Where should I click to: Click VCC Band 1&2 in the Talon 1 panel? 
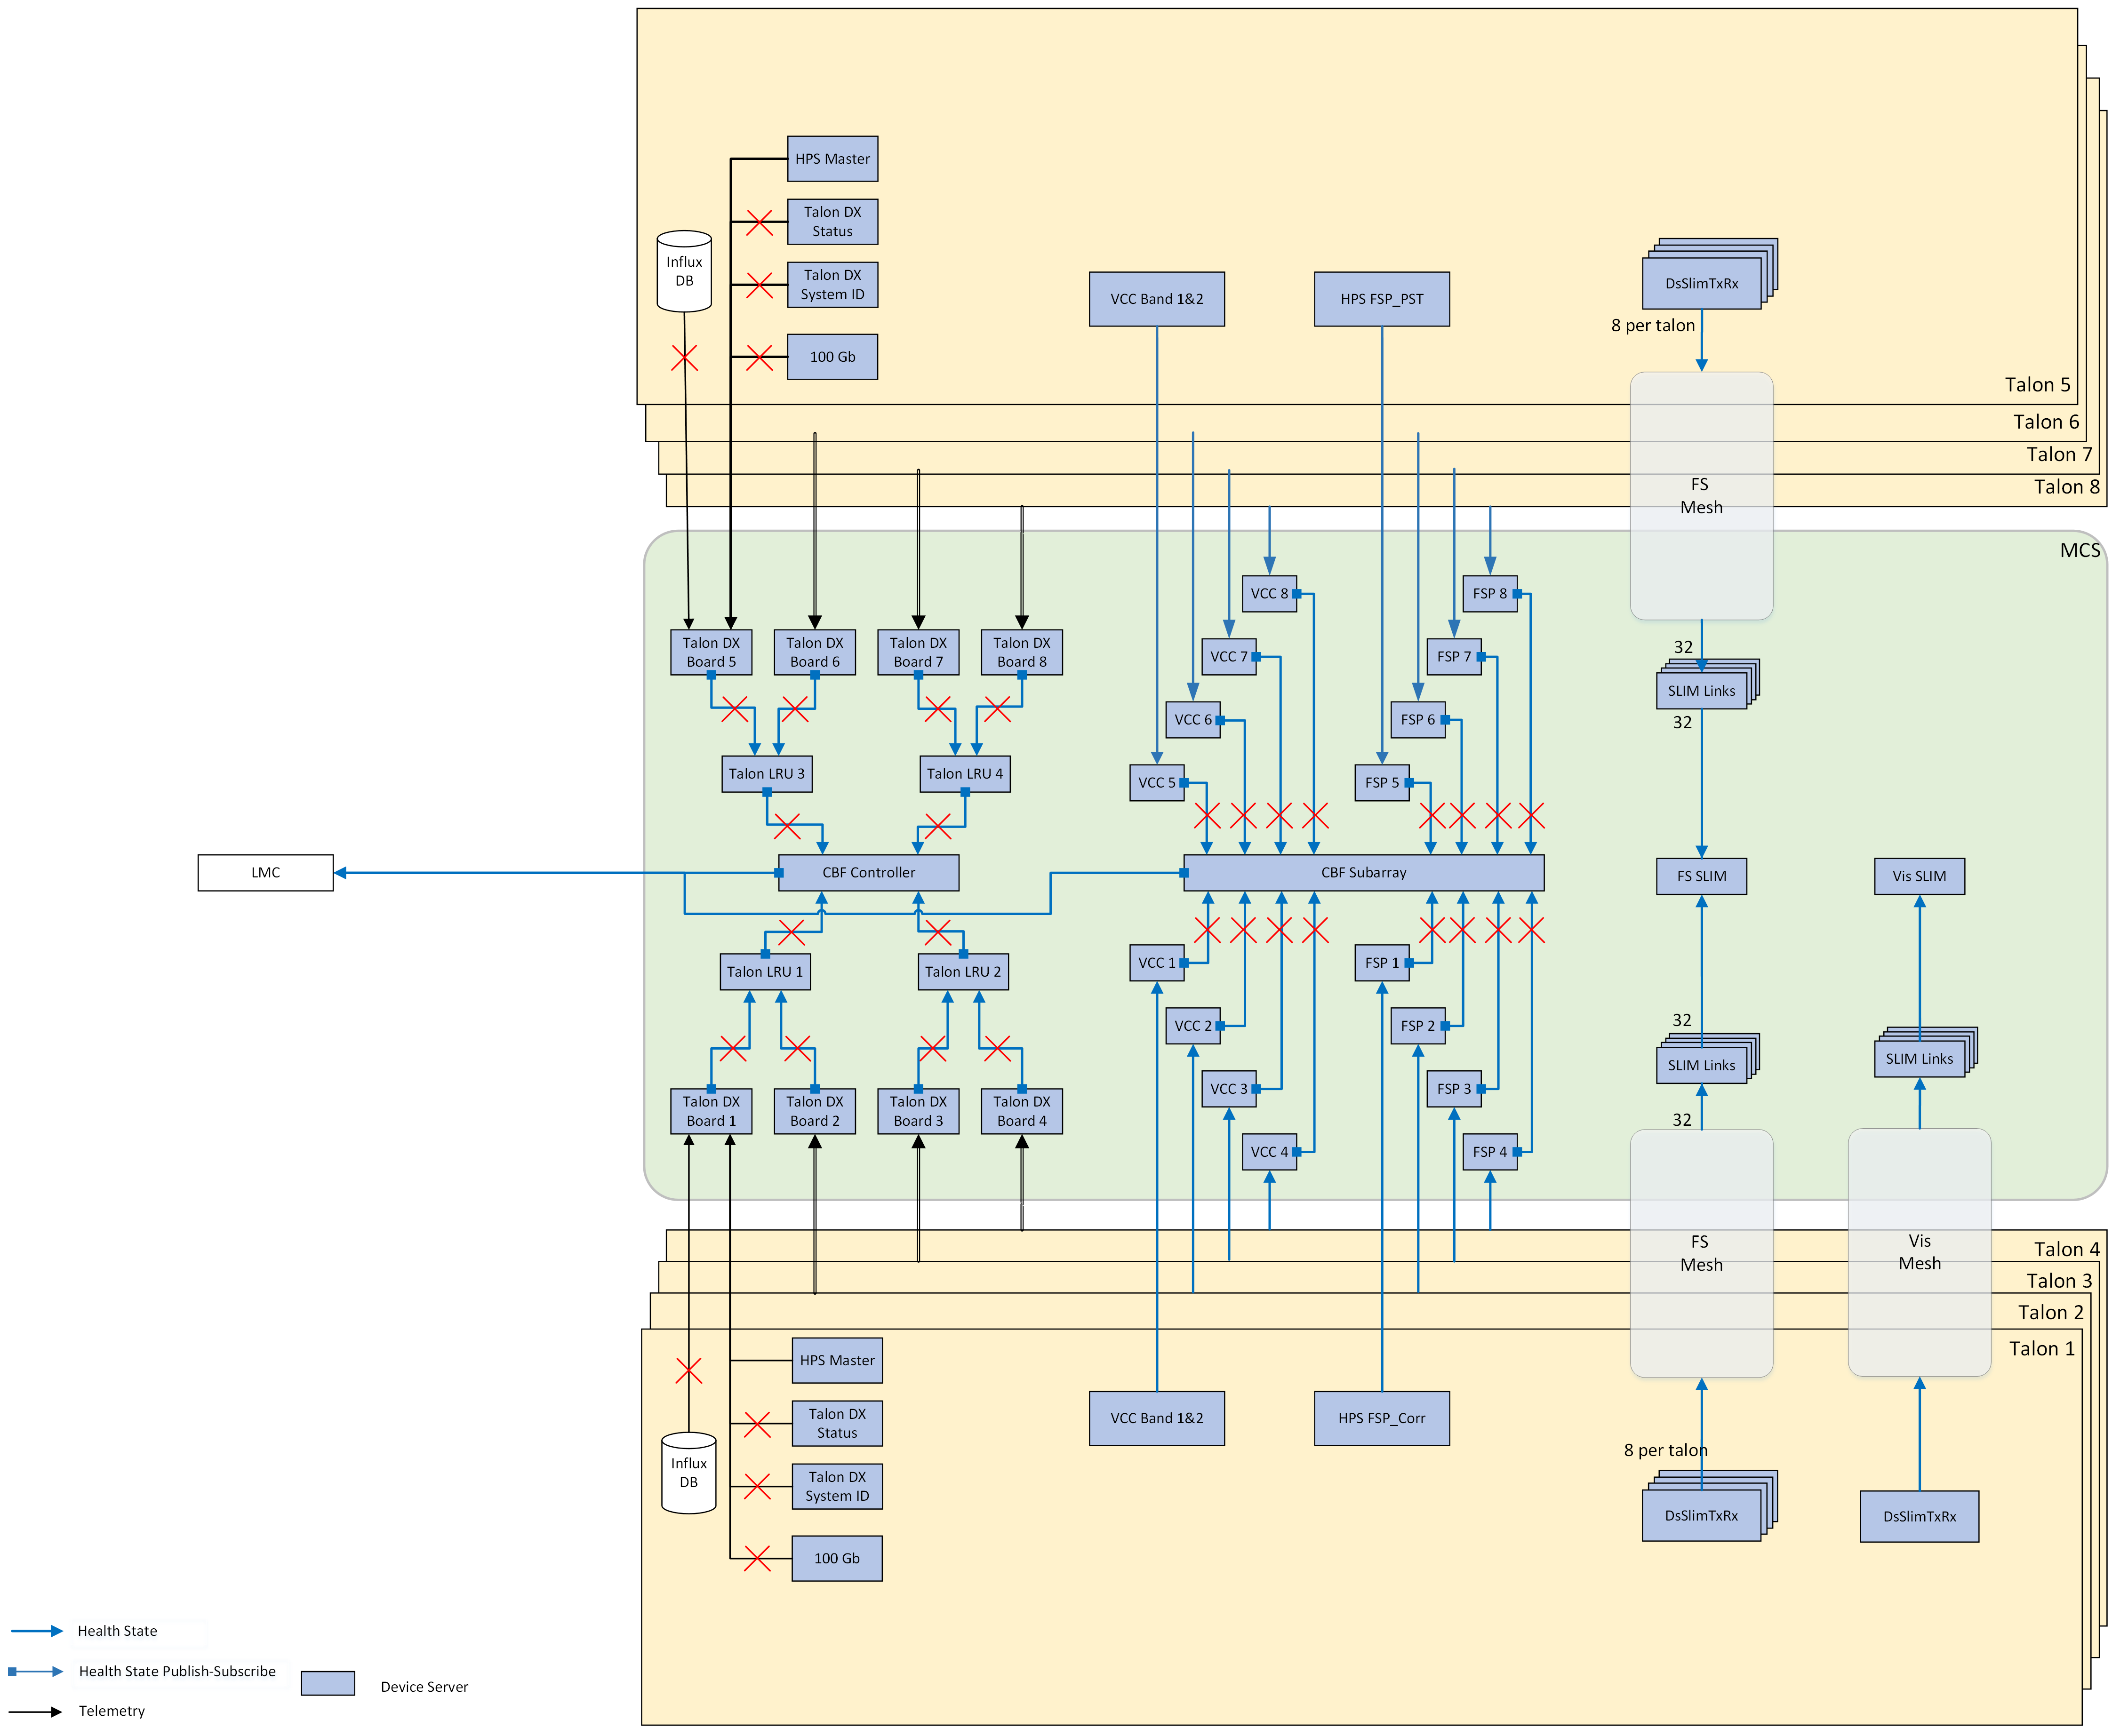[x=1157, y=1418]
